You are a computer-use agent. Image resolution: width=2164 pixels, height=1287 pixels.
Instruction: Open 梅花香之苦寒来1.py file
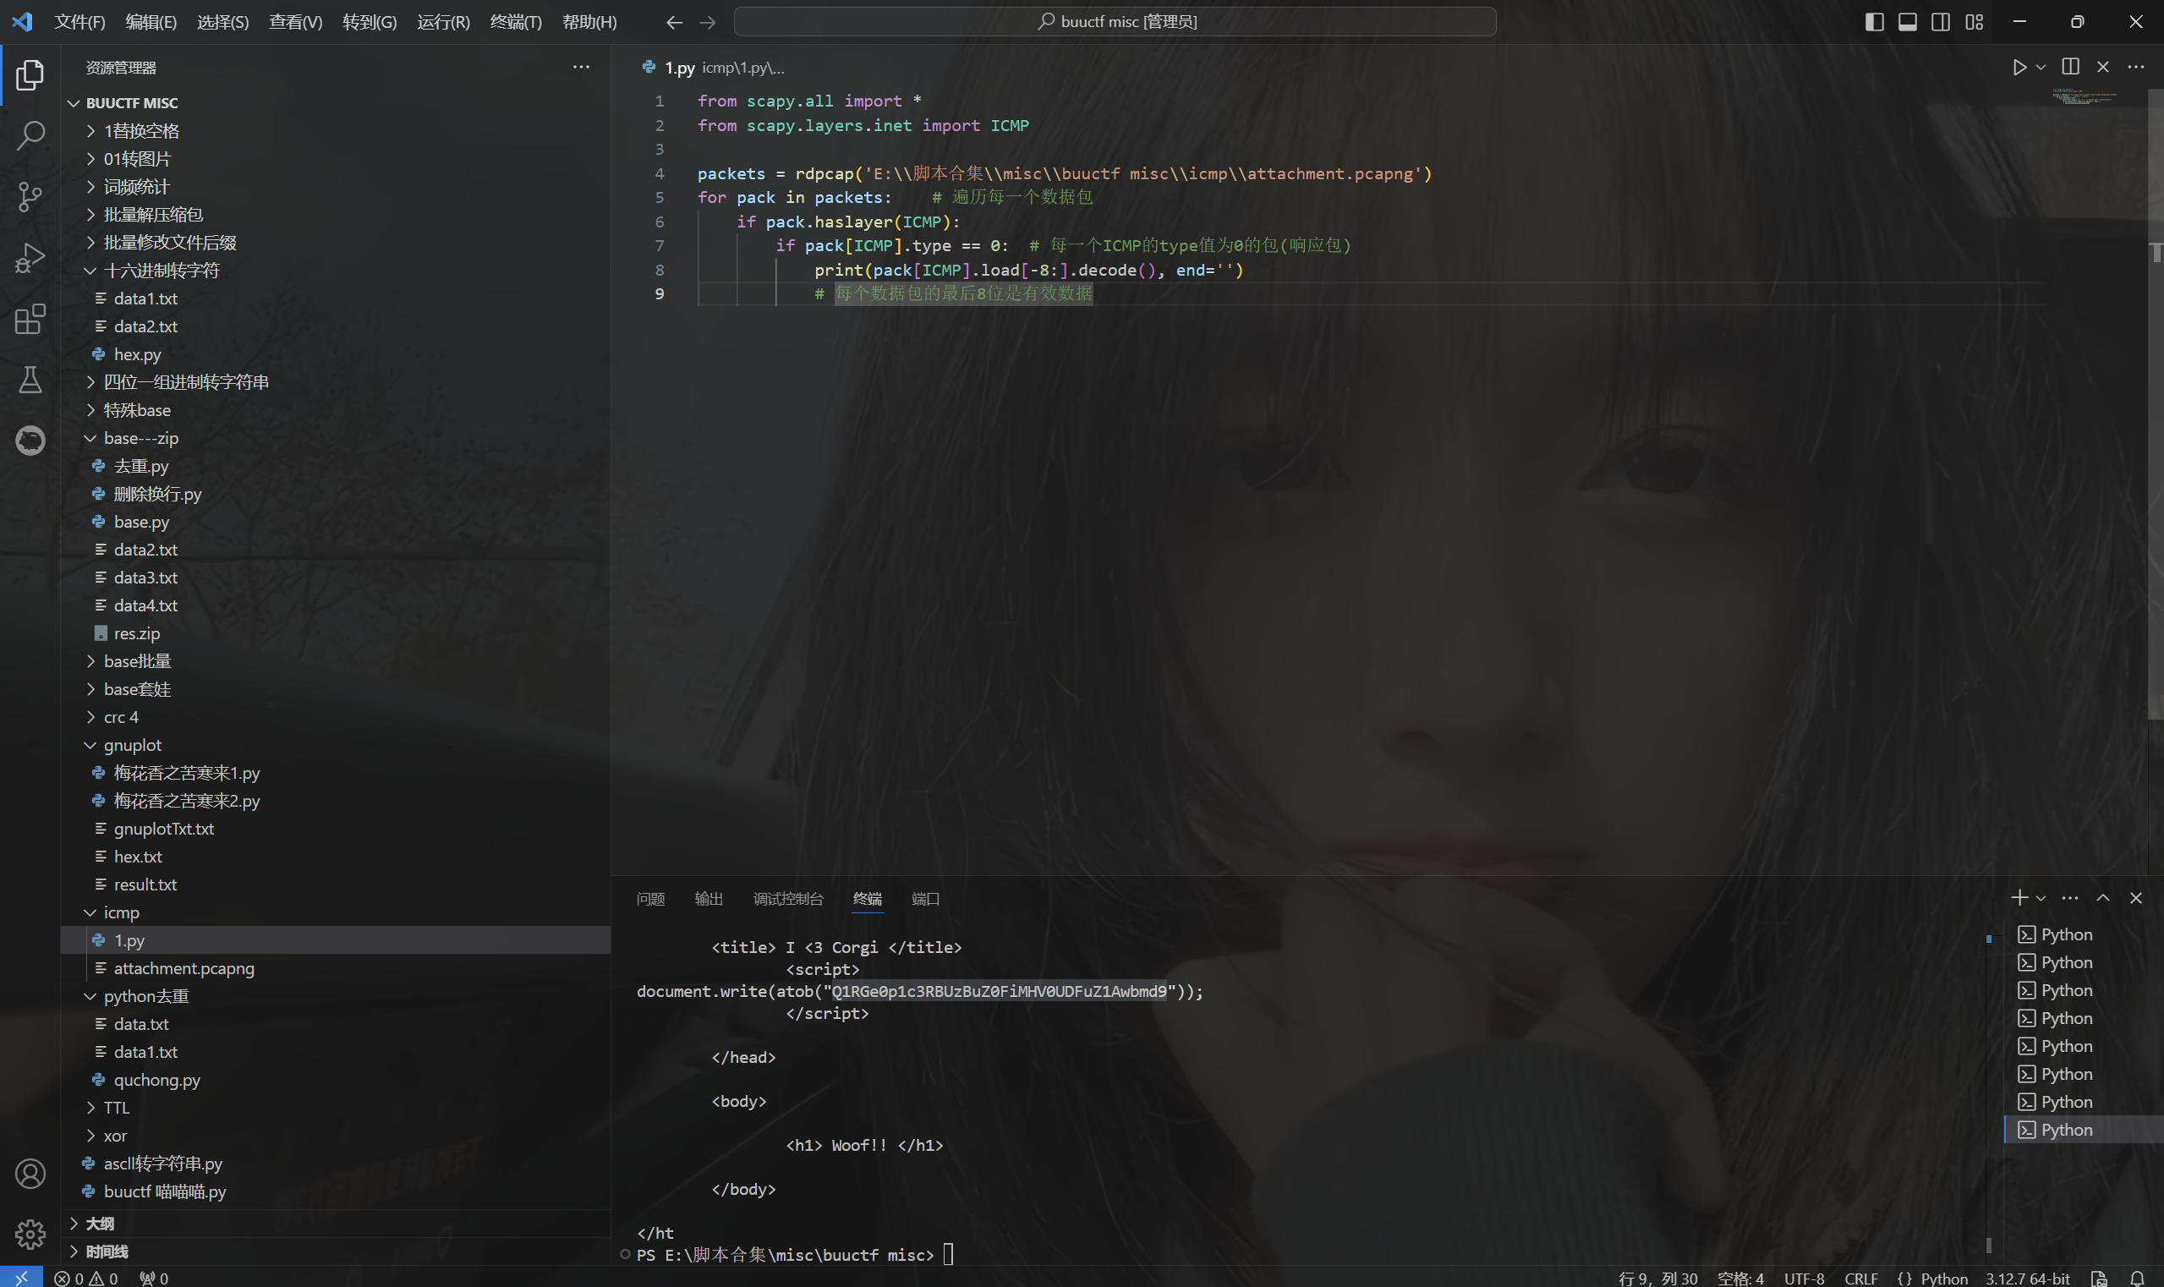point(335,773)
